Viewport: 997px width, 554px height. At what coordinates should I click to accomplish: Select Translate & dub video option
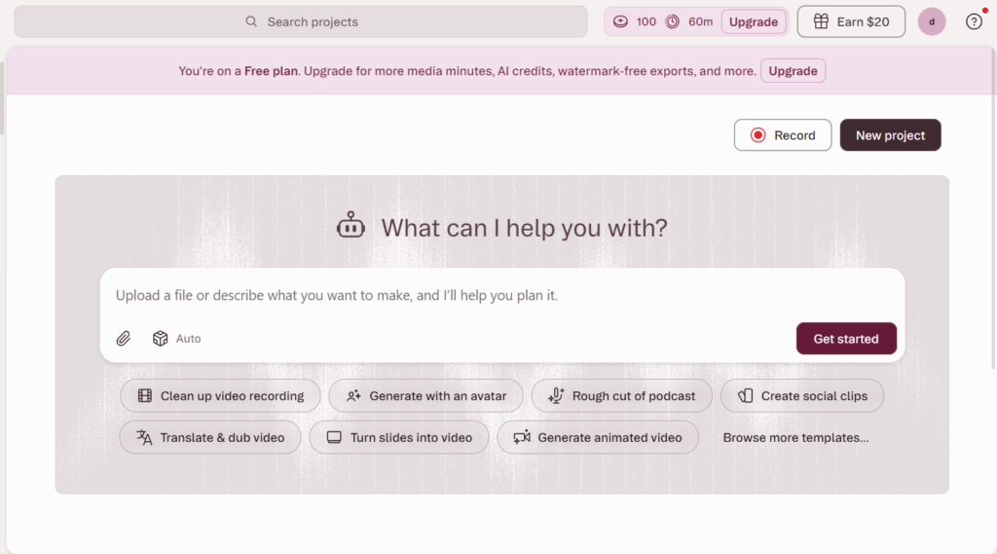pyautogui.click(x=210, y=437)
